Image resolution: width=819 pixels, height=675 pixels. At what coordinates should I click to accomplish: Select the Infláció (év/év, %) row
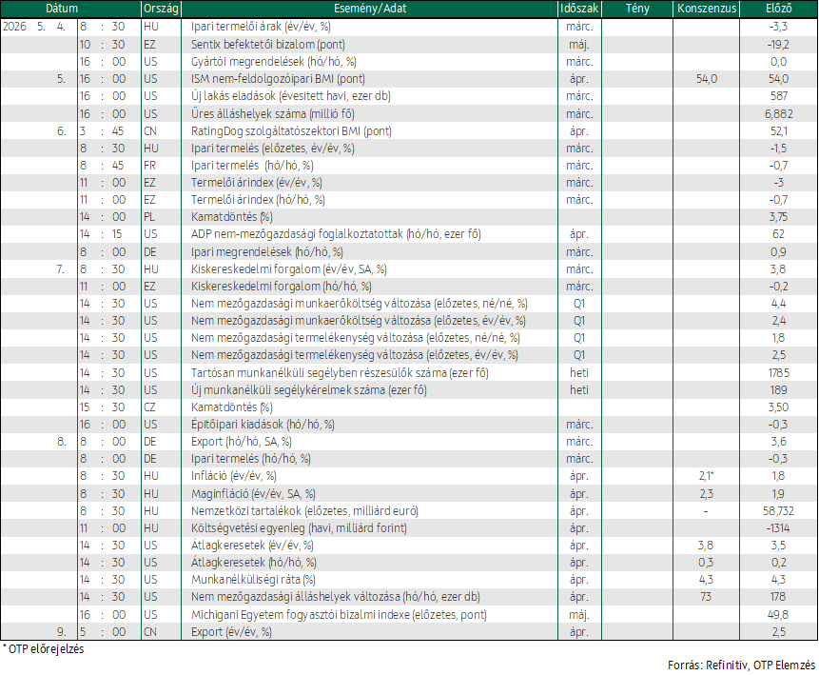(409, 476)
